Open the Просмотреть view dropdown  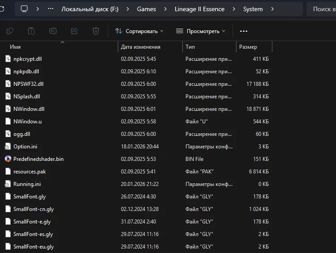coord(201,31)
